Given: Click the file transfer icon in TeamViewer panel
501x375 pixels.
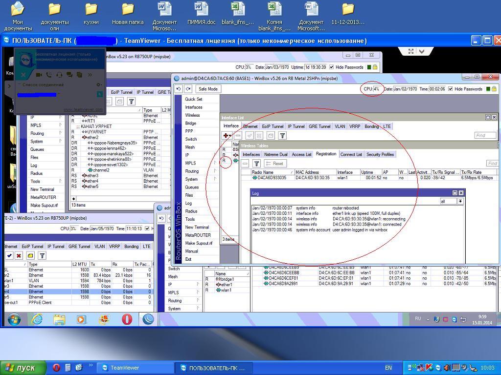Looking at the screenshot, I should point(80,75).
